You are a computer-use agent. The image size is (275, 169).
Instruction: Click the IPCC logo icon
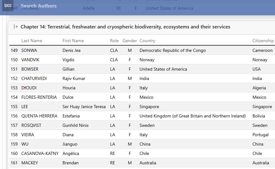[8, 5]
